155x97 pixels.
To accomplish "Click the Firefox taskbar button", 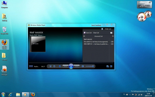I will click(33, 95).
